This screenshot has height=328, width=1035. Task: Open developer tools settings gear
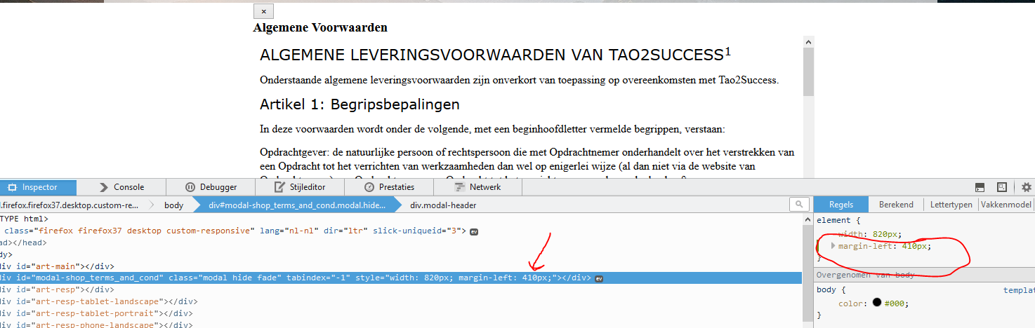(1026, 187)
